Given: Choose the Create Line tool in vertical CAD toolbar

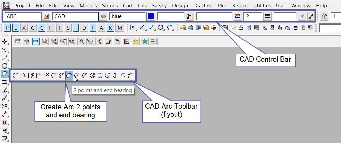Looking at the screenshot, I should point(5,58).
